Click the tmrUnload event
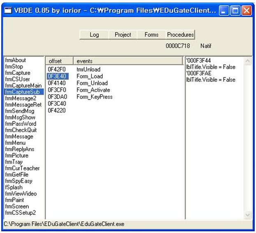This screenshot has height=233, width=256. click(88, 70)
